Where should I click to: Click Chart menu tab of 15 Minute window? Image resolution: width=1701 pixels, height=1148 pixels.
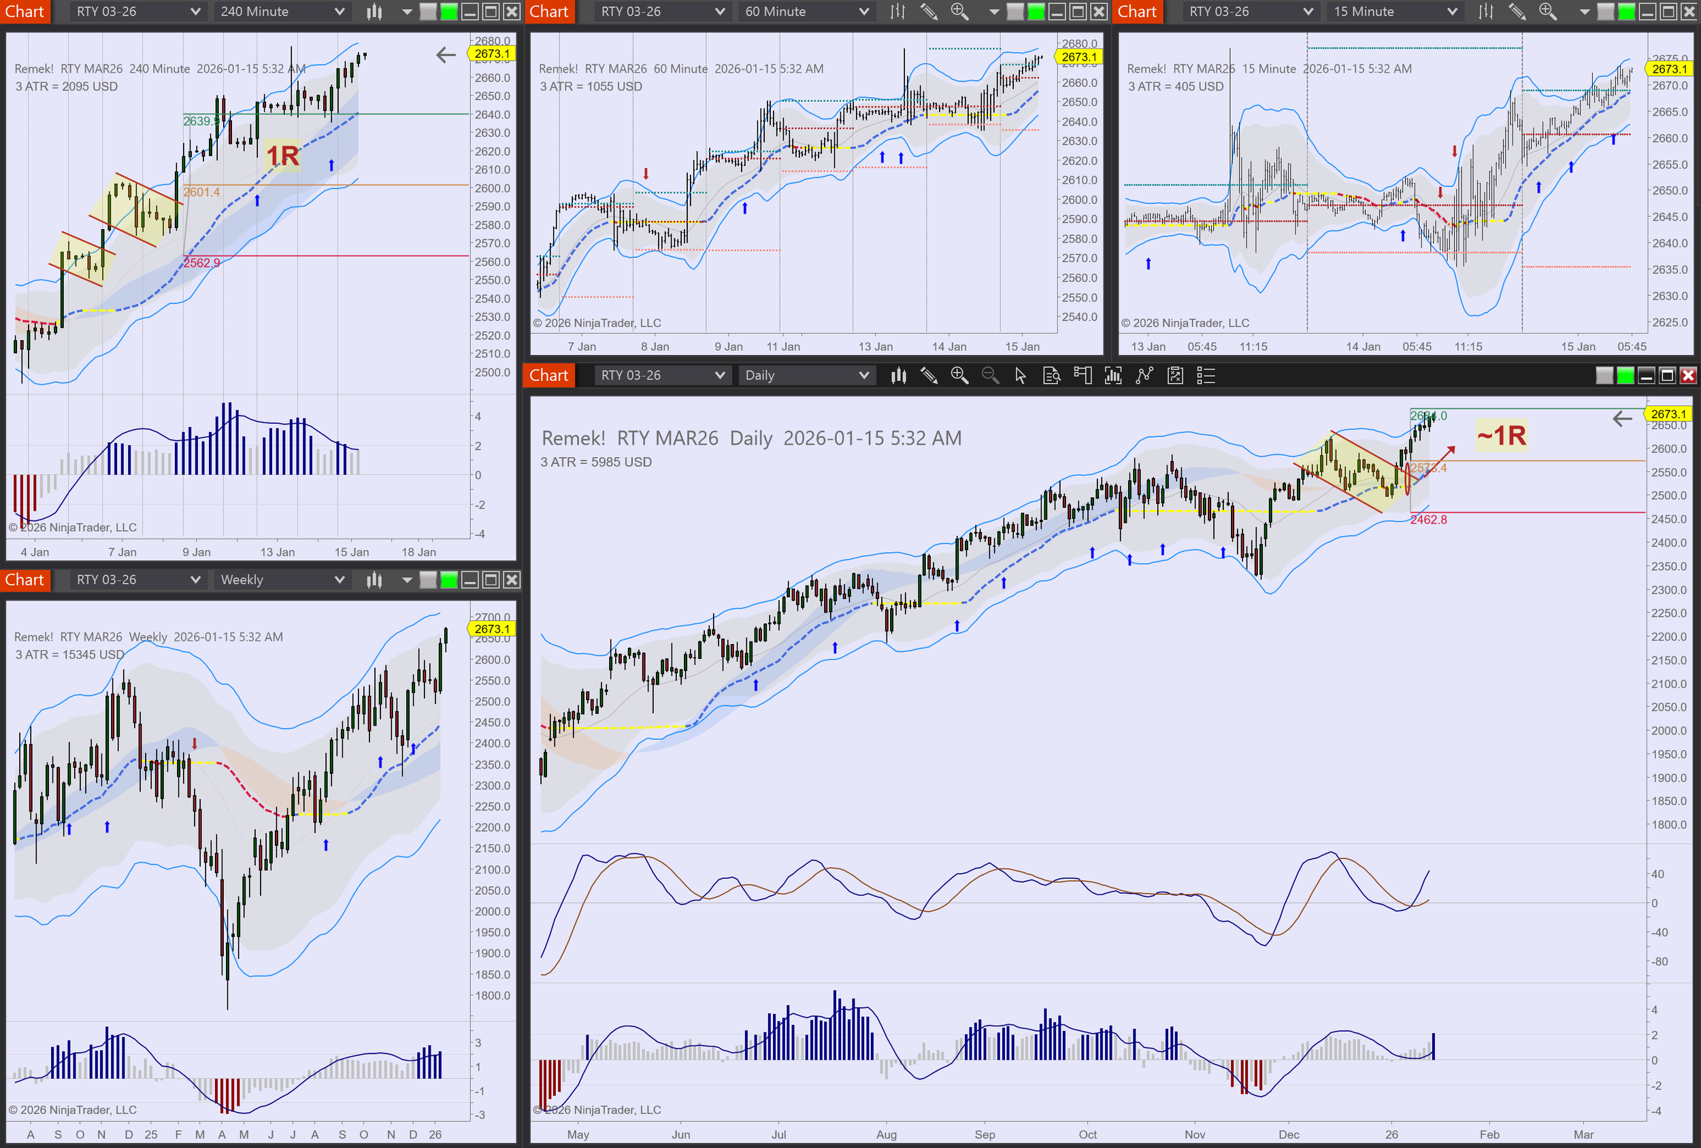point(1137,12)
